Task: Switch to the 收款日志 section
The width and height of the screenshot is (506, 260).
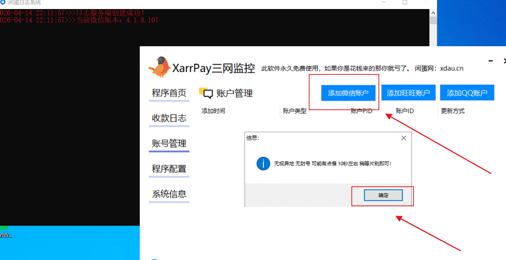Action: tap(169, 118)
